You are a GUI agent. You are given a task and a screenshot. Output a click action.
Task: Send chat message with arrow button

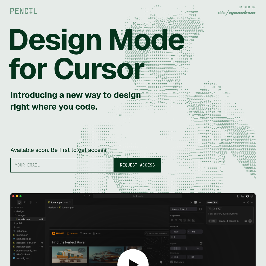tap(250, 221)
